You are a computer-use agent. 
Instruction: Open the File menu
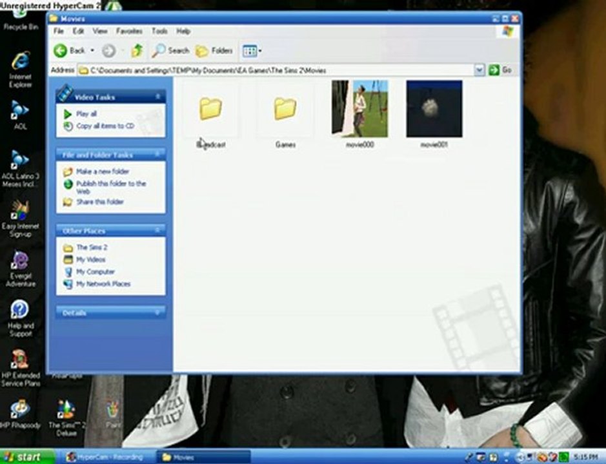59,32
